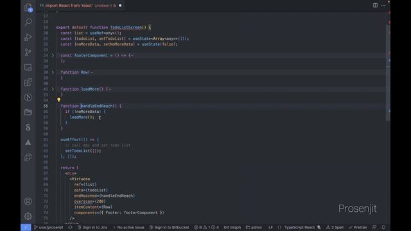411x231 pixels.
Task: Change language mode TypeScript React
Action: (x=299, y=227)
